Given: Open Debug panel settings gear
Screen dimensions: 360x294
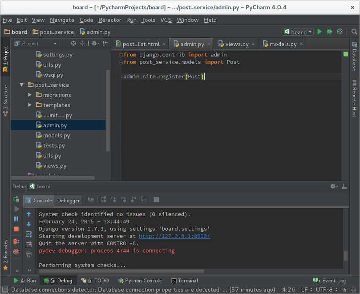Looking at the screenshot, I should [334, 186].
